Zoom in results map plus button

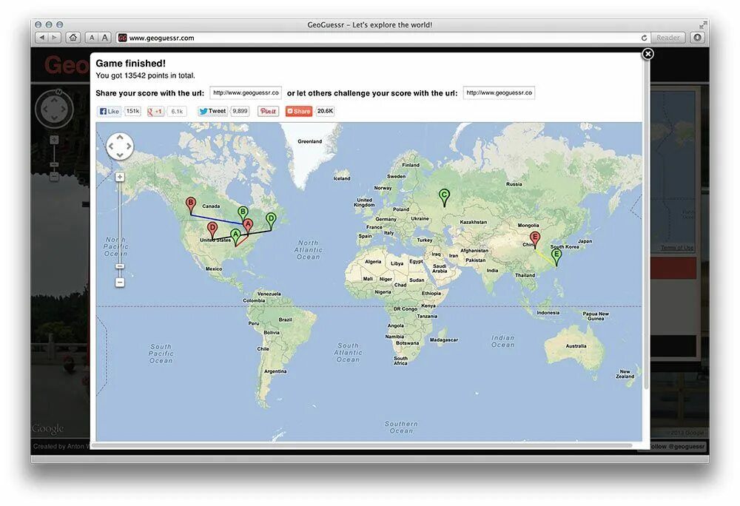click(x=120, y=177)
